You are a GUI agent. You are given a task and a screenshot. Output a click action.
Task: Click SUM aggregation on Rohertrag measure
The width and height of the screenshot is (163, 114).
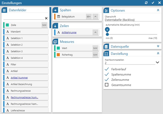point(95,55)
